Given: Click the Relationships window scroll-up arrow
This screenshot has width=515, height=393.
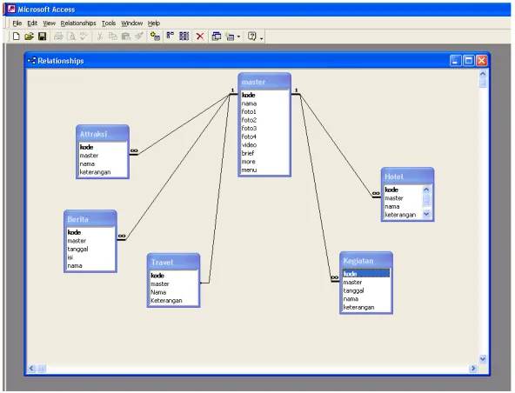Looking at the screenshot, I should pos(483,74).
